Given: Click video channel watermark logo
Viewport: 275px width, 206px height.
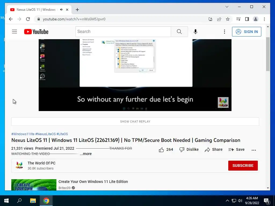Looking at the screenshot, I should (x=223, y=102).
